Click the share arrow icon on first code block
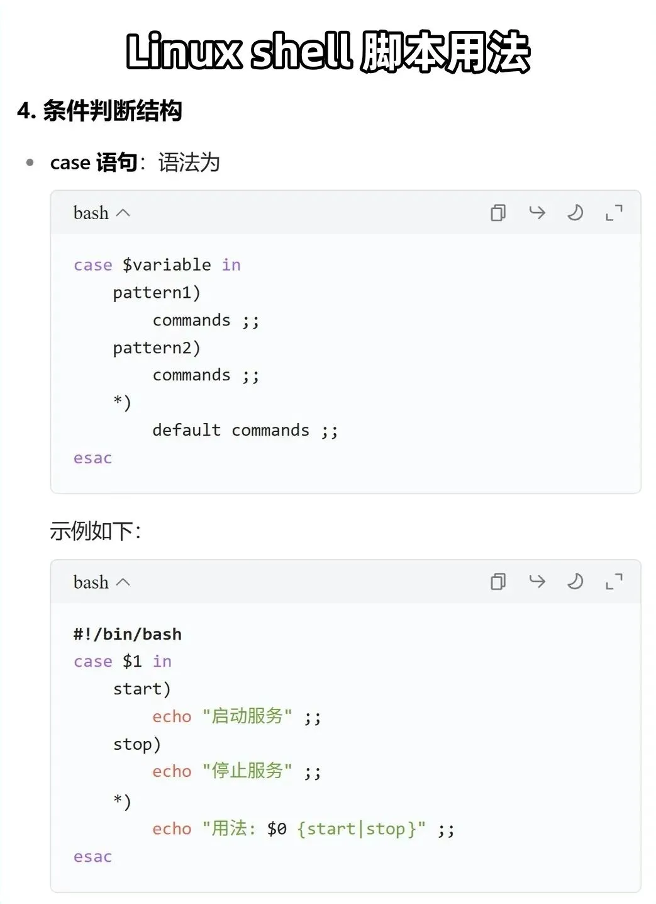The image size is (656, 904). pos(536,213)
